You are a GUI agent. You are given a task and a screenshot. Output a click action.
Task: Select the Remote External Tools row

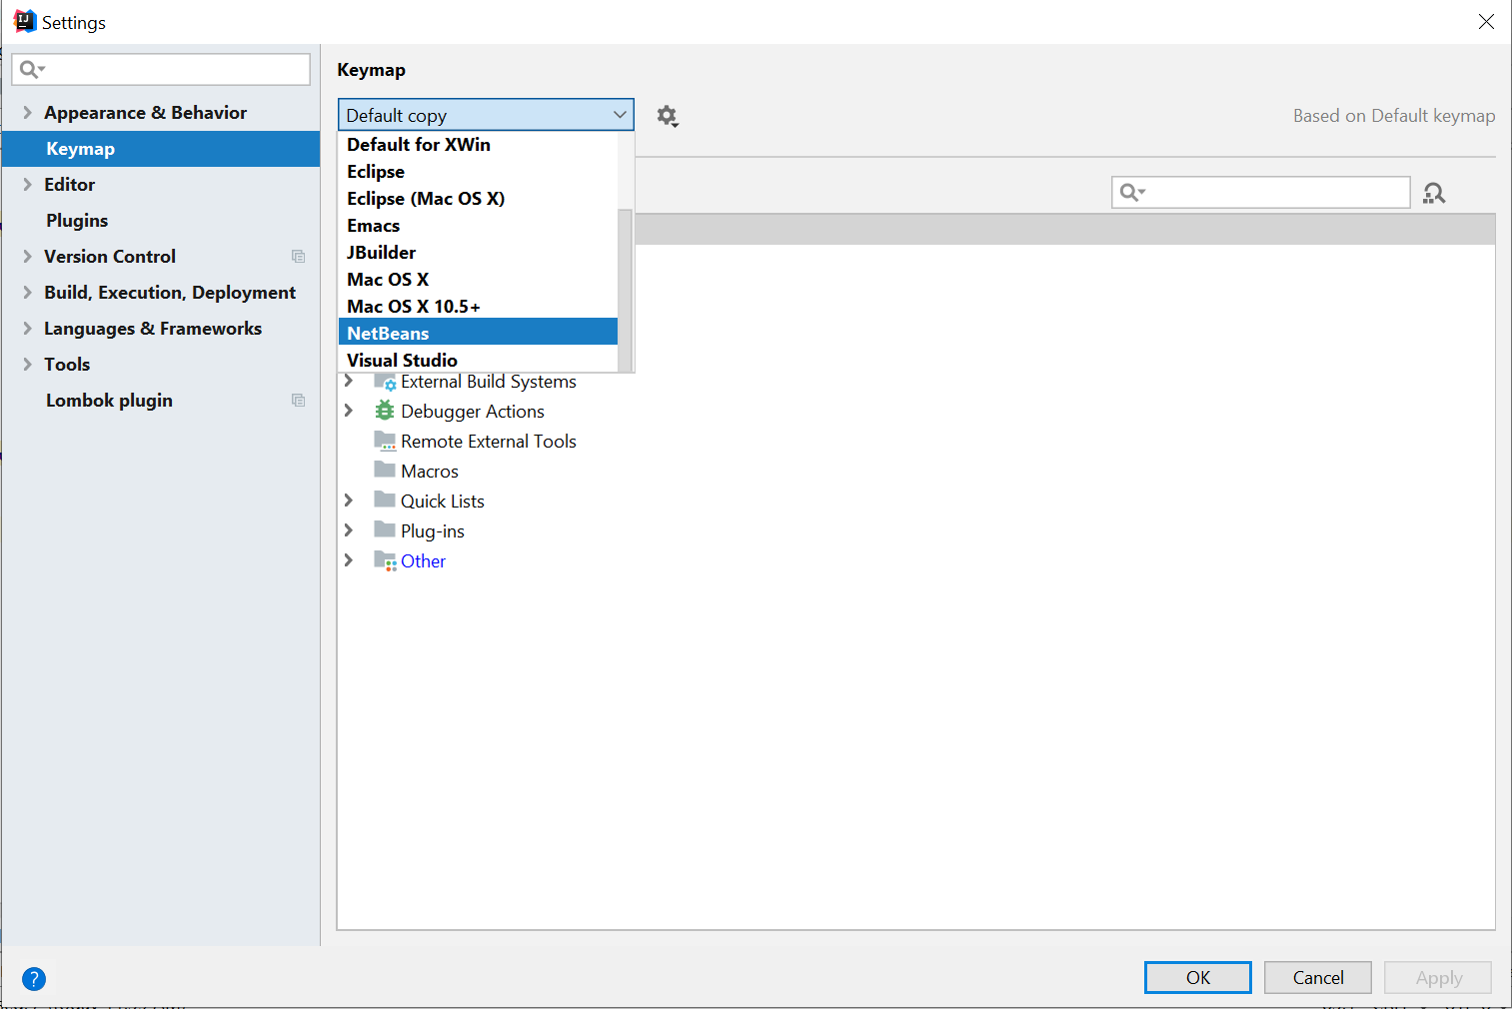click(916, 441)
